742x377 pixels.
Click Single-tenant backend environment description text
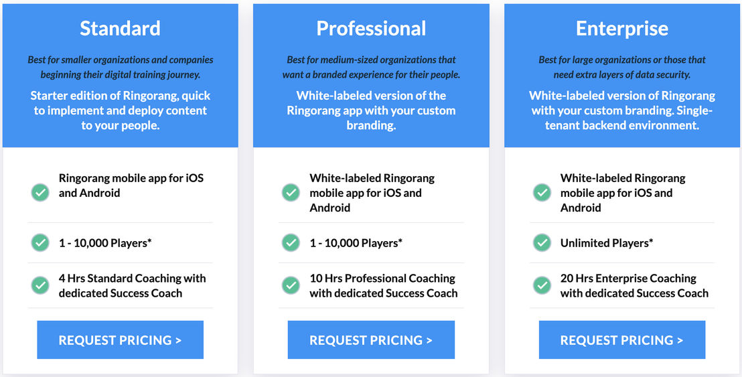622,118
